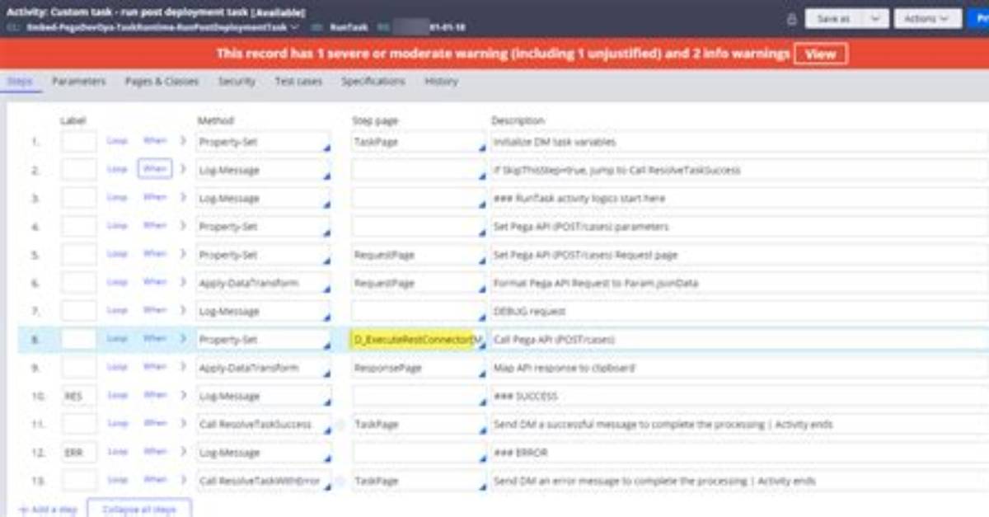The image size is (989, 517).
Task: Click the Step page field with ResponsePage
Action: [x=419, y=368]
